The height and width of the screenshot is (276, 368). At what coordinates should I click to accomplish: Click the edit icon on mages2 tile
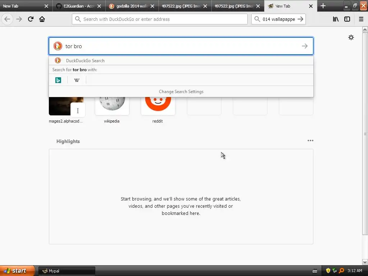pos(78,110)
